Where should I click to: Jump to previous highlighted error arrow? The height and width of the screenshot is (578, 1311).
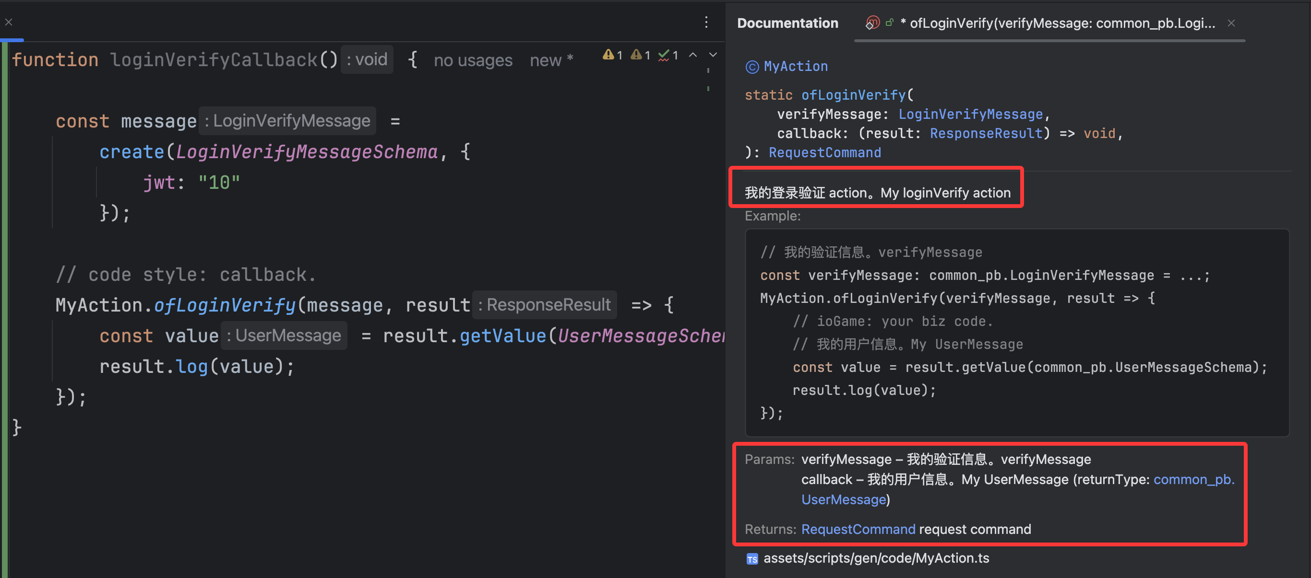point(692,55)
